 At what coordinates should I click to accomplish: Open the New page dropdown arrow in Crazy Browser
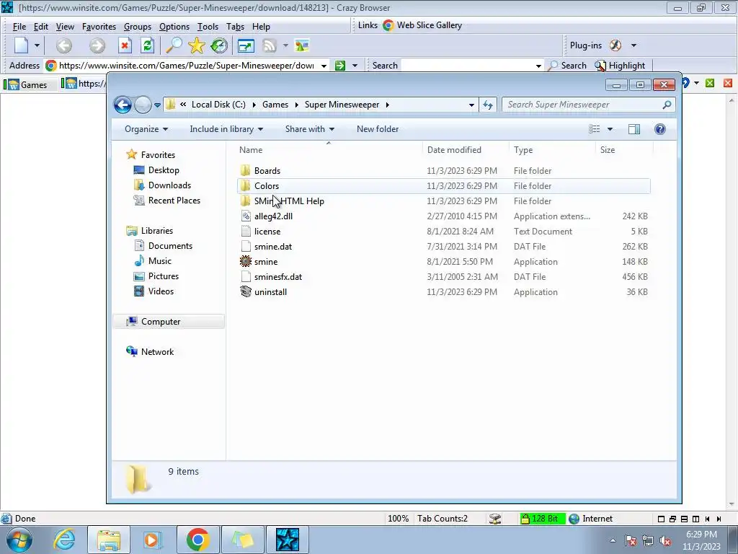coord(37,45)
